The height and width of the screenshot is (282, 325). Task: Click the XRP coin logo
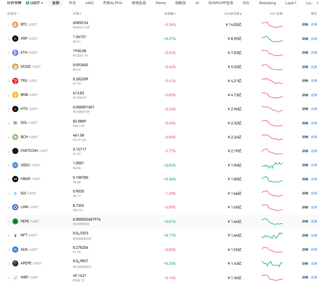click(x=15, y=39)
